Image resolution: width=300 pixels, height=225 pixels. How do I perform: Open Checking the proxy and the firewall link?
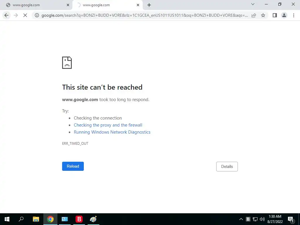(x=108, y=125)
